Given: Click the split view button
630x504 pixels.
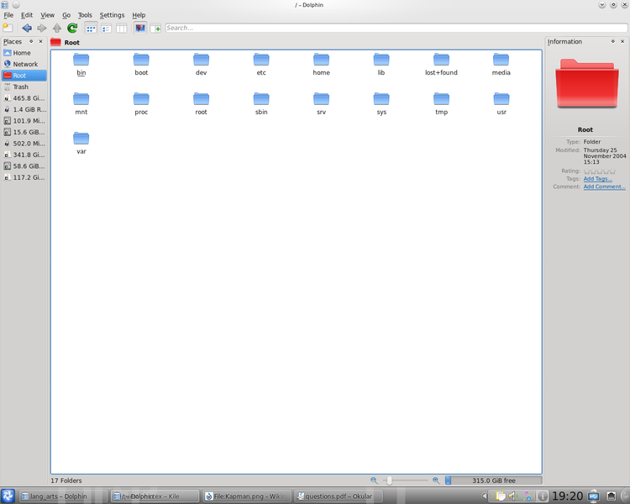Looking at the screenshot, I should click(x=155, y=28).
